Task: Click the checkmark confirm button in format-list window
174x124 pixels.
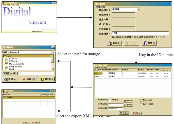Action: [x=26, y=123]
